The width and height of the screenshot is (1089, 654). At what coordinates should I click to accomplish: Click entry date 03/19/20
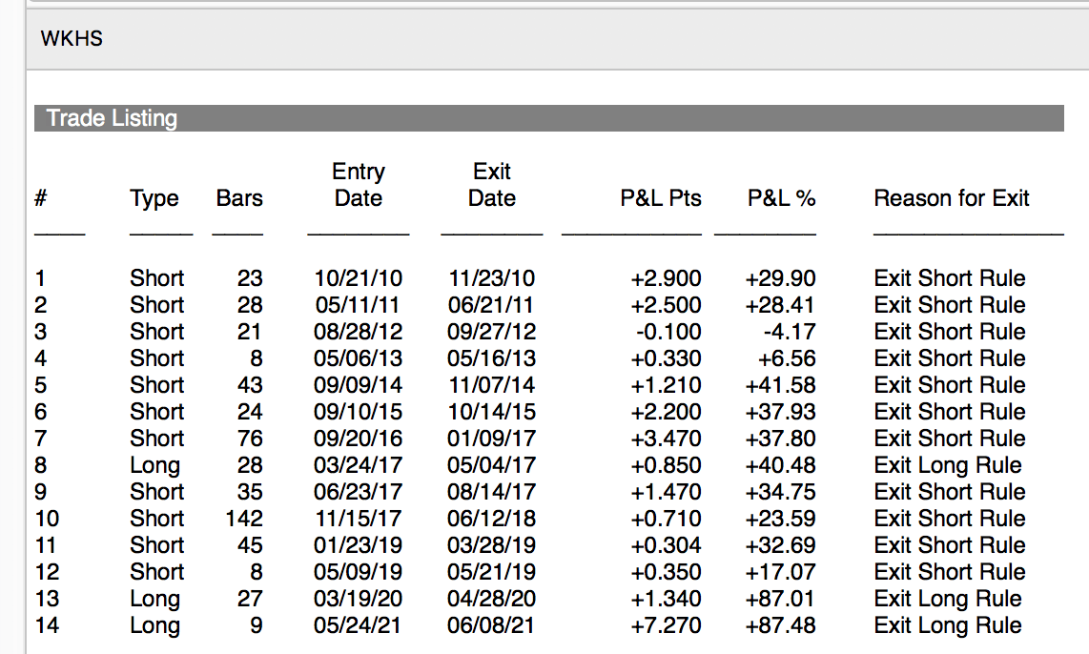(x=359, y=599)
